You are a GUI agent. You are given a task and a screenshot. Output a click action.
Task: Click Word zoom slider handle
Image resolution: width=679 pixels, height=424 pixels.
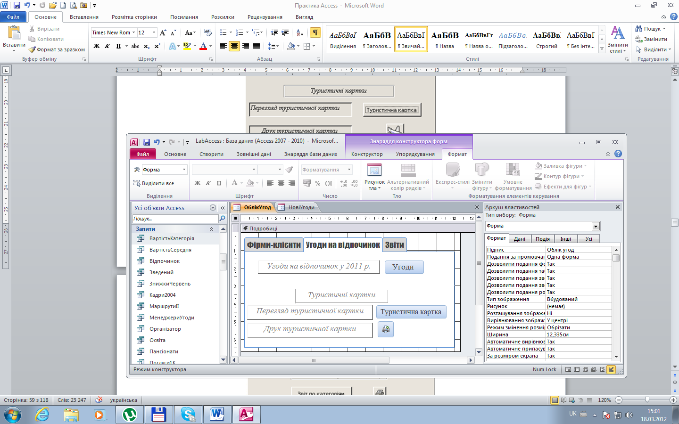click(647, 400)
